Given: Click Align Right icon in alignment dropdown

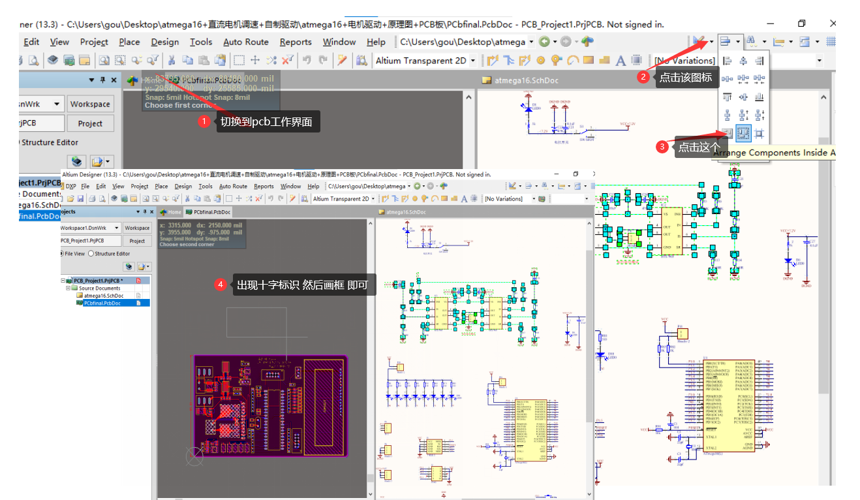Looking at the screenshot, I should 759,61.
